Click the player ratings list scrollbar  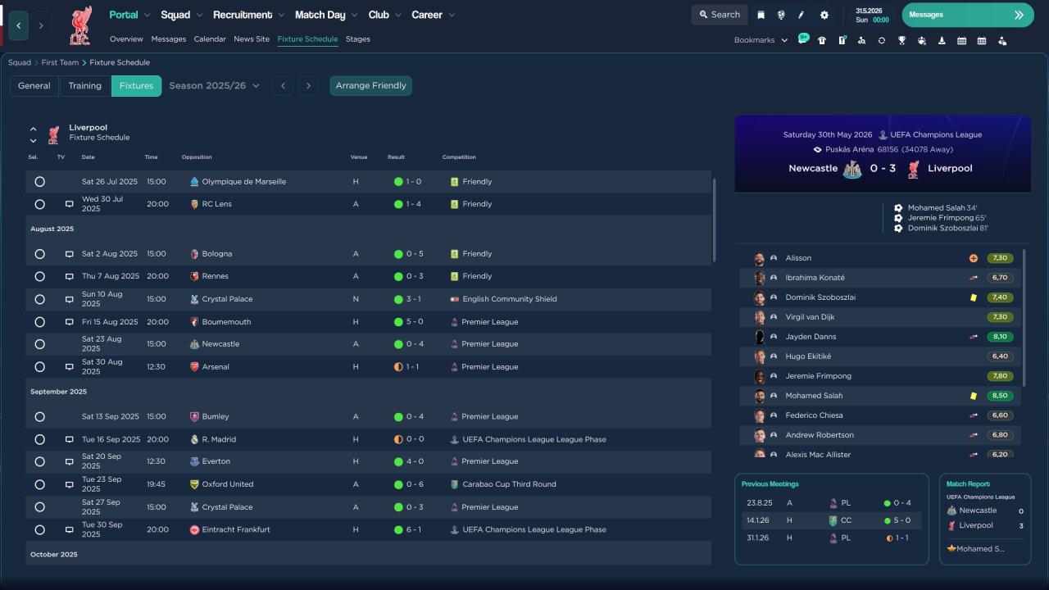pos(1025,318)
